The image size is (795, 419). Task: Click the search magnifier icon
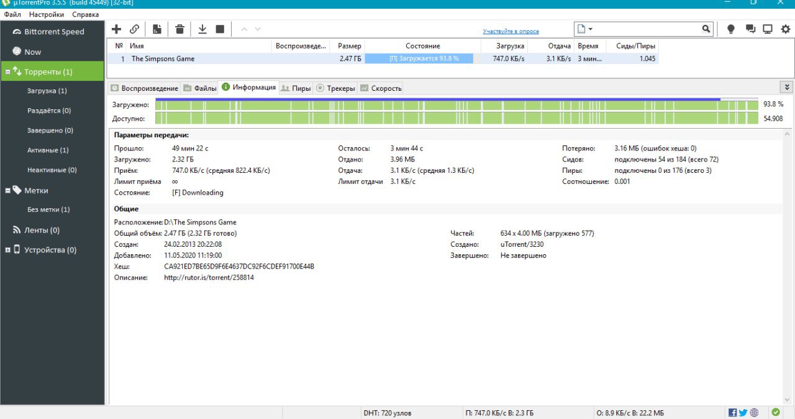click(706, 29)
